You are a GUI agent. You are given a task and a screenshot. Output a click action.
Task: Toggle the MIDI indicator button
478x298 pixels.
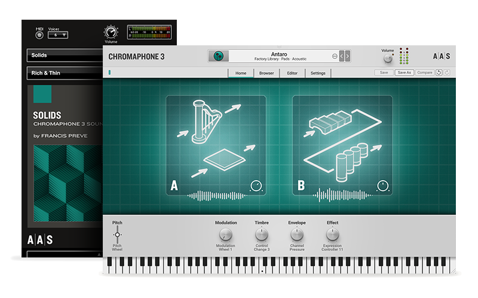[39, 35]
